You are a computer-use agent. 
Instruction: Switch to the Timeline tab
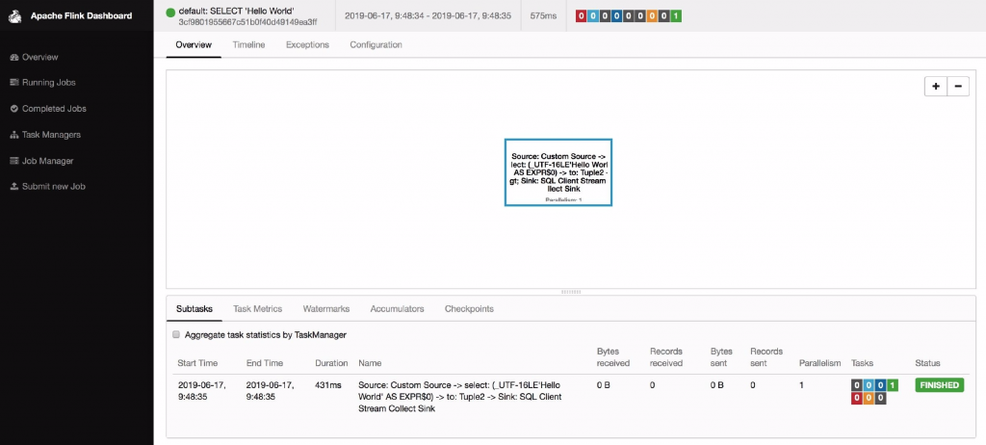point(248,44)
